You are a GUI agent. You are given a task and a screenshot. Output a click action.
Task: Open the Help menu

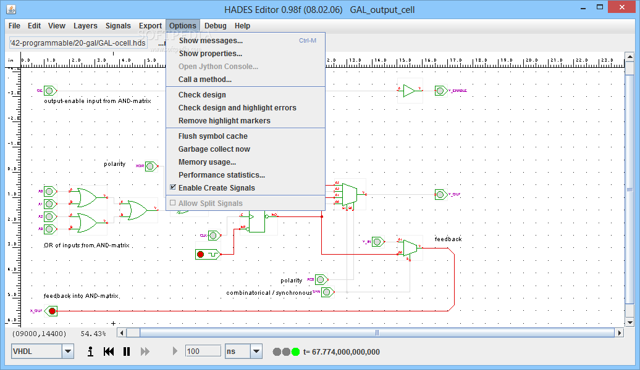pyautogui.click(x=242, y=26)
